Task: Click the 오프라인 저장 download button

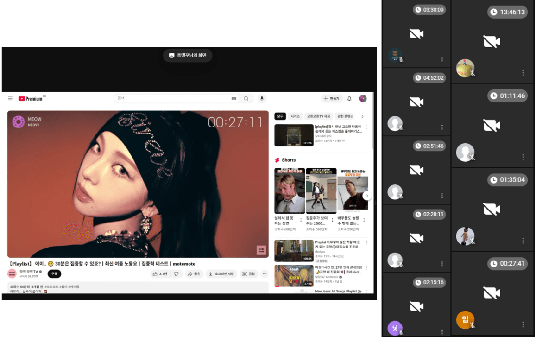Action: click(221, 273)
